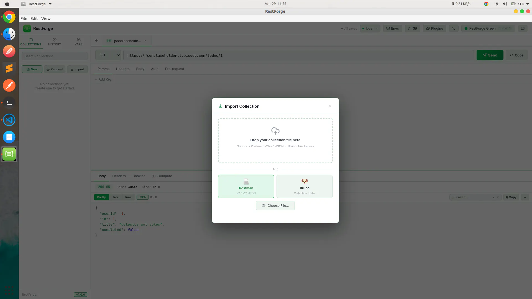Open Visual Studio Code from the dock
This screenshot has height=299, width=532.
coord(9,120)
